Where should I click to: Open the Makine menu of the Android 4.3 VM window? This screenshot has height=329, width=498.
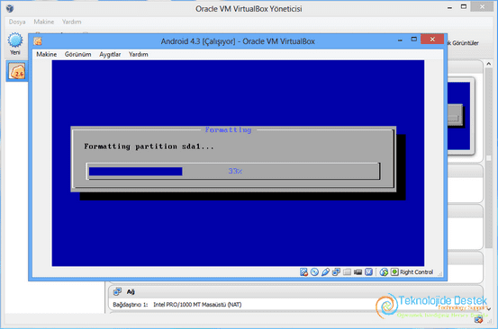[46, 54]
